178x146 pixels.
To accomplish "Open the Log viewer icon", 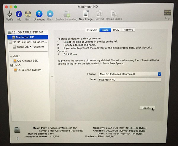I will tap(168, 14).
